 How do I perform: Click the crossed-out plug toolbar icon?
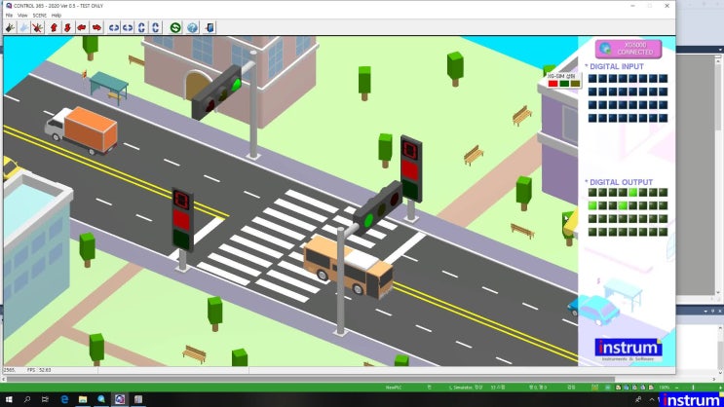(38, 27)
